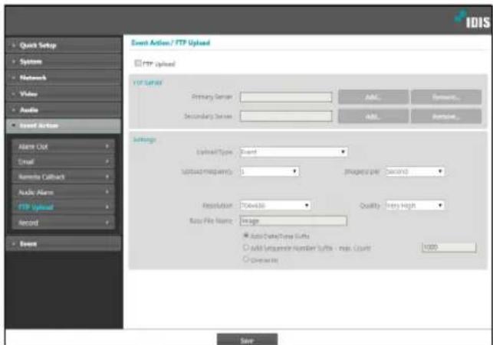The height and width of the screenshot is (345, 493).
Task: Expand the System menu section
Action: click(x=63, y=61)
